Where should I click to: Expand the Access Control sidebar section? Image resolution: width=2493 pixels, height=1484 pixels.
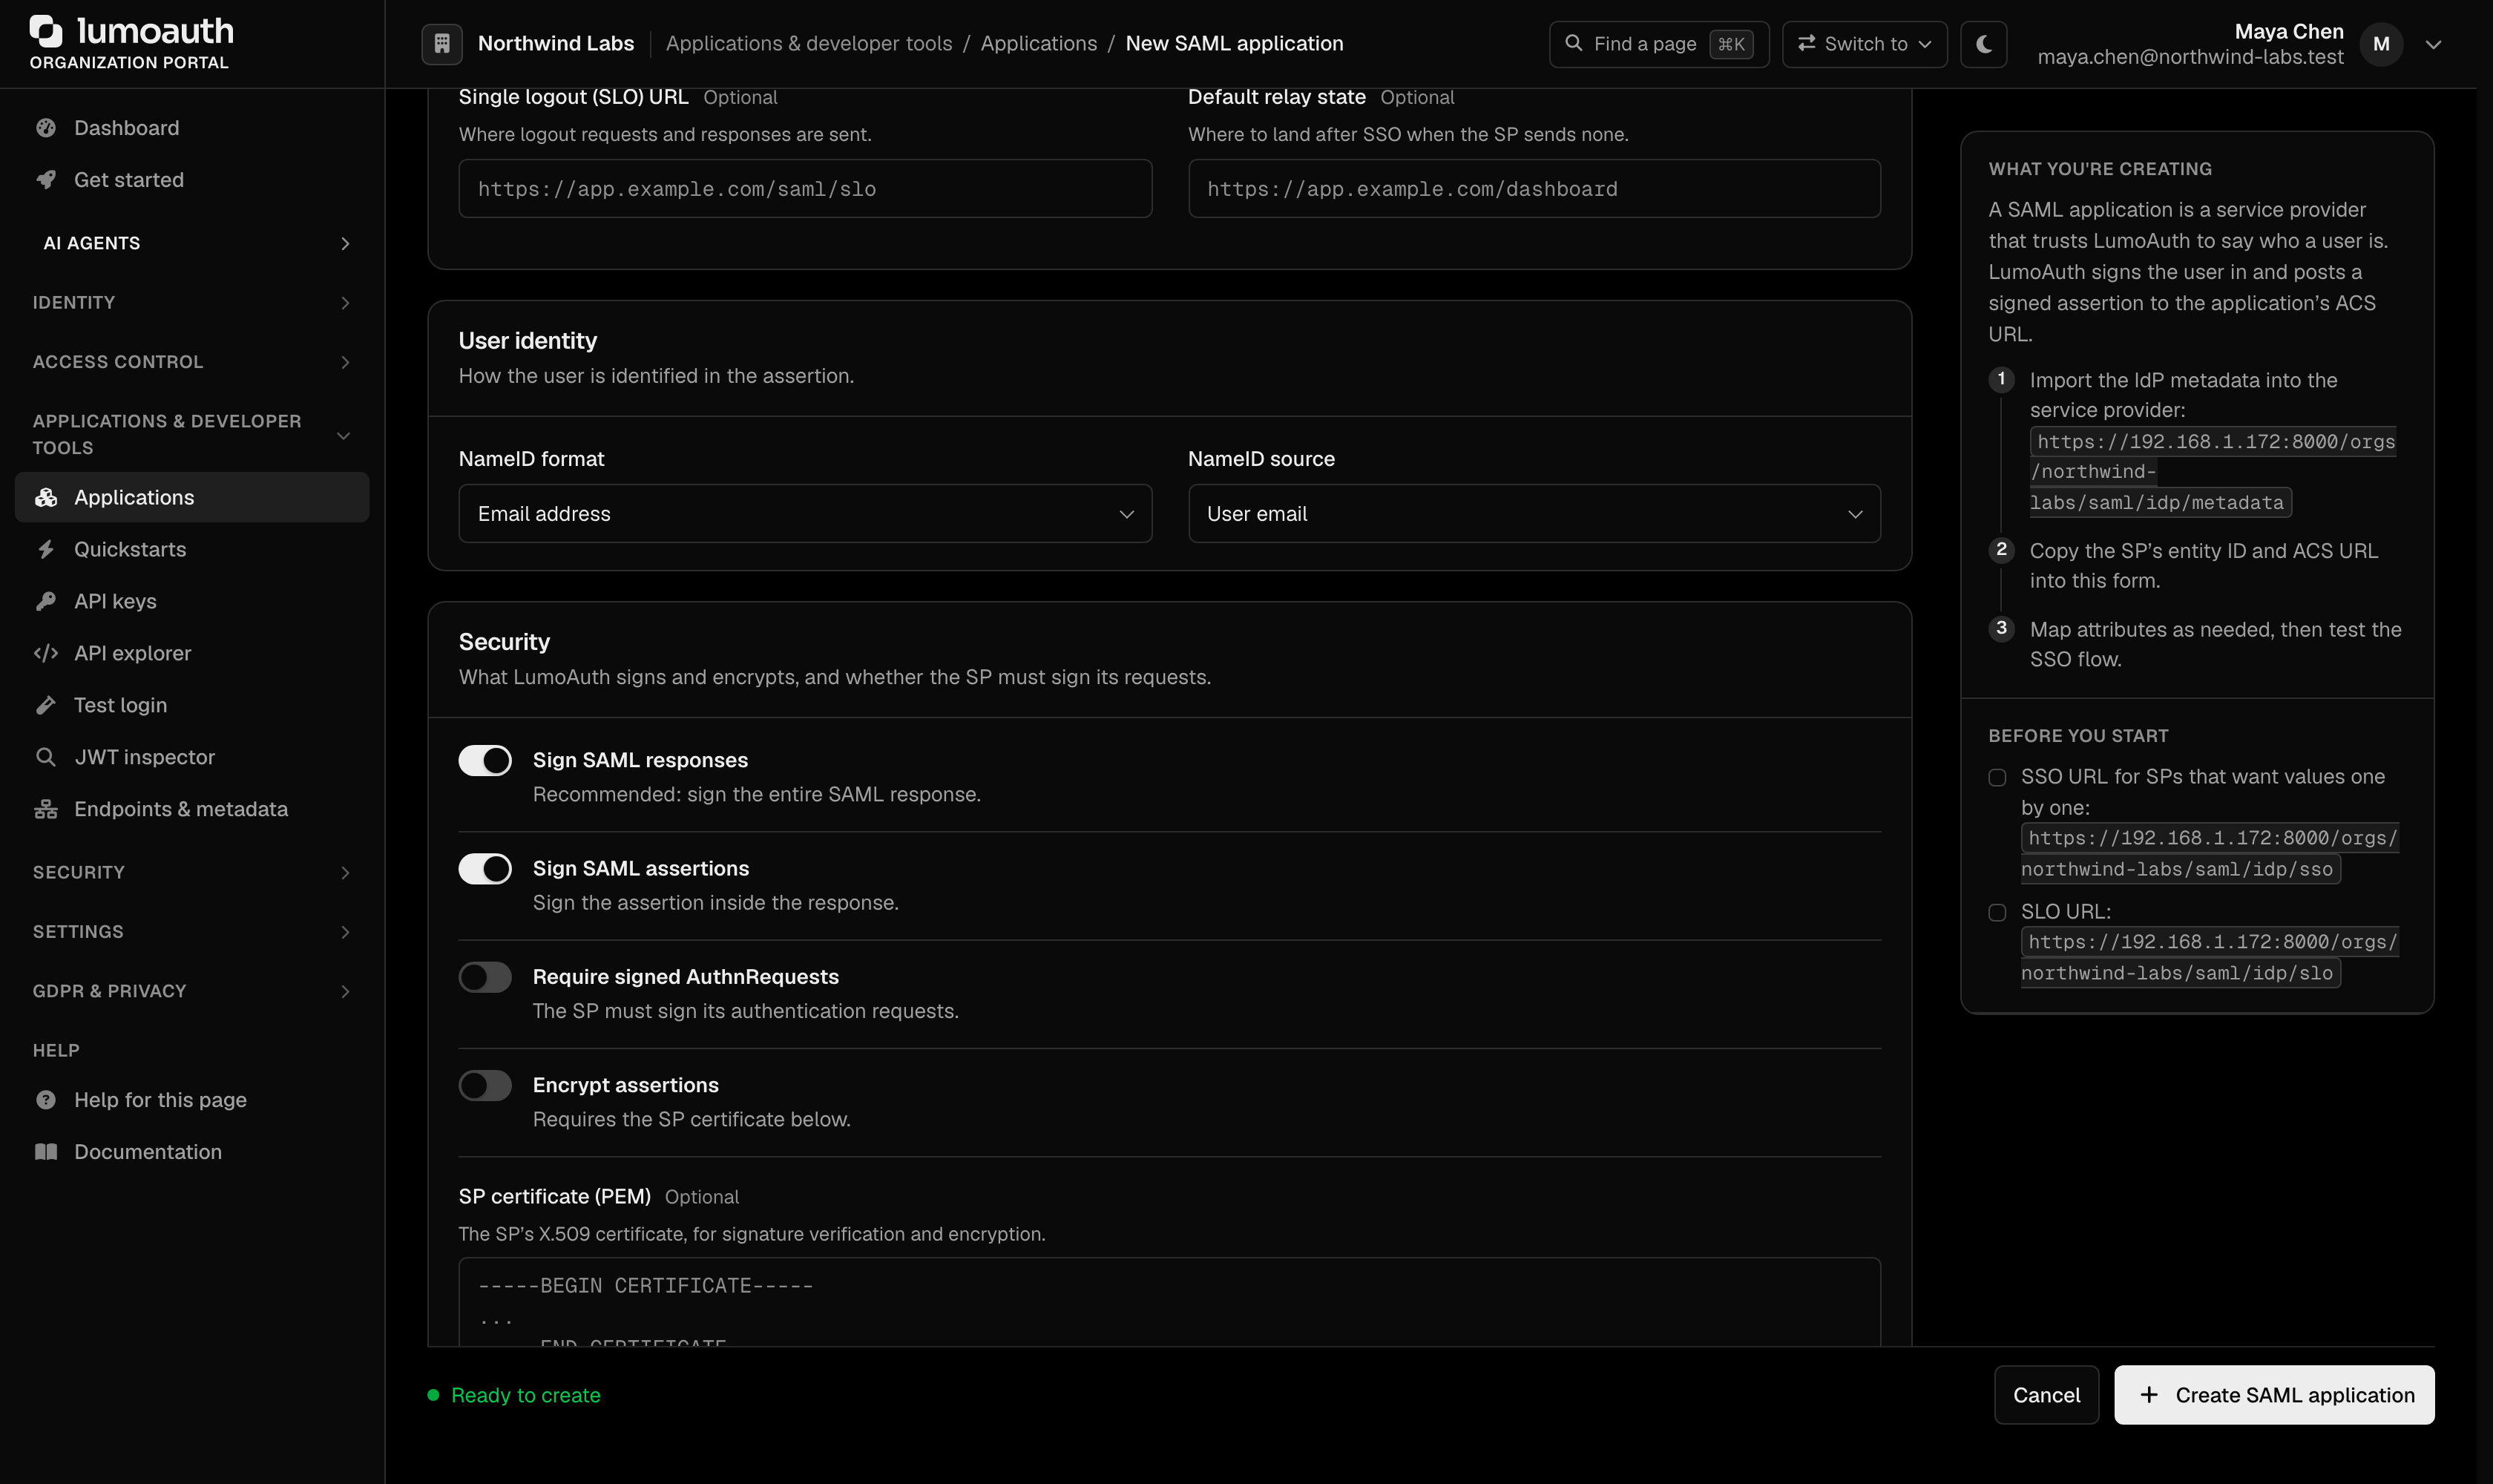192,362
